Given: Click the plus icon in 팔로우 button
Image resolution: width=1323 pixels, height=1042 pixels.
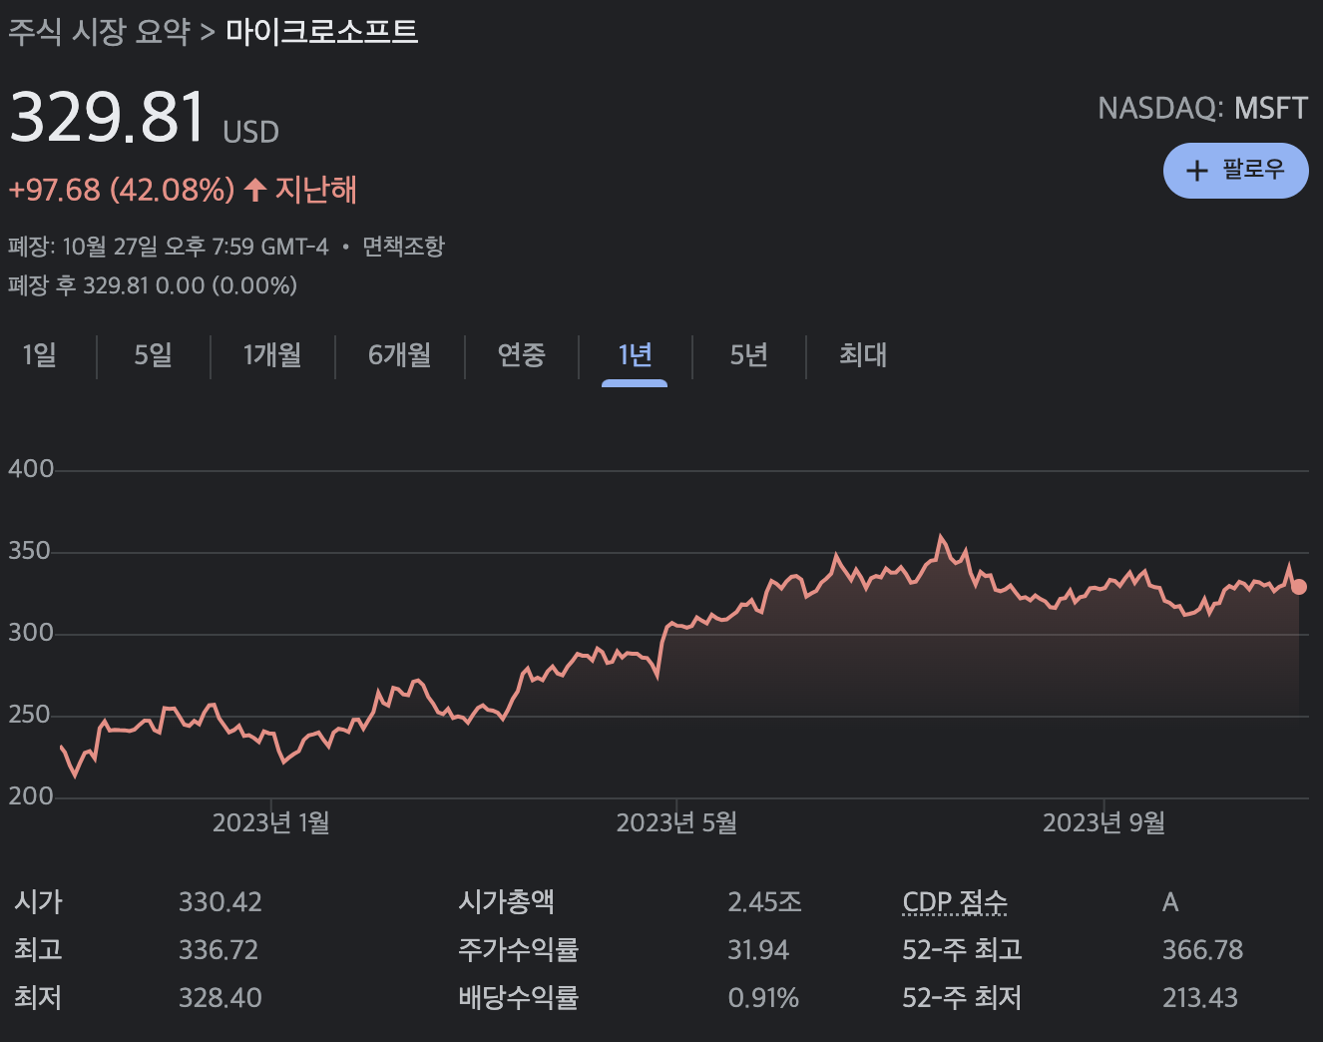Looking at the screenshot, I should 1196,171.
